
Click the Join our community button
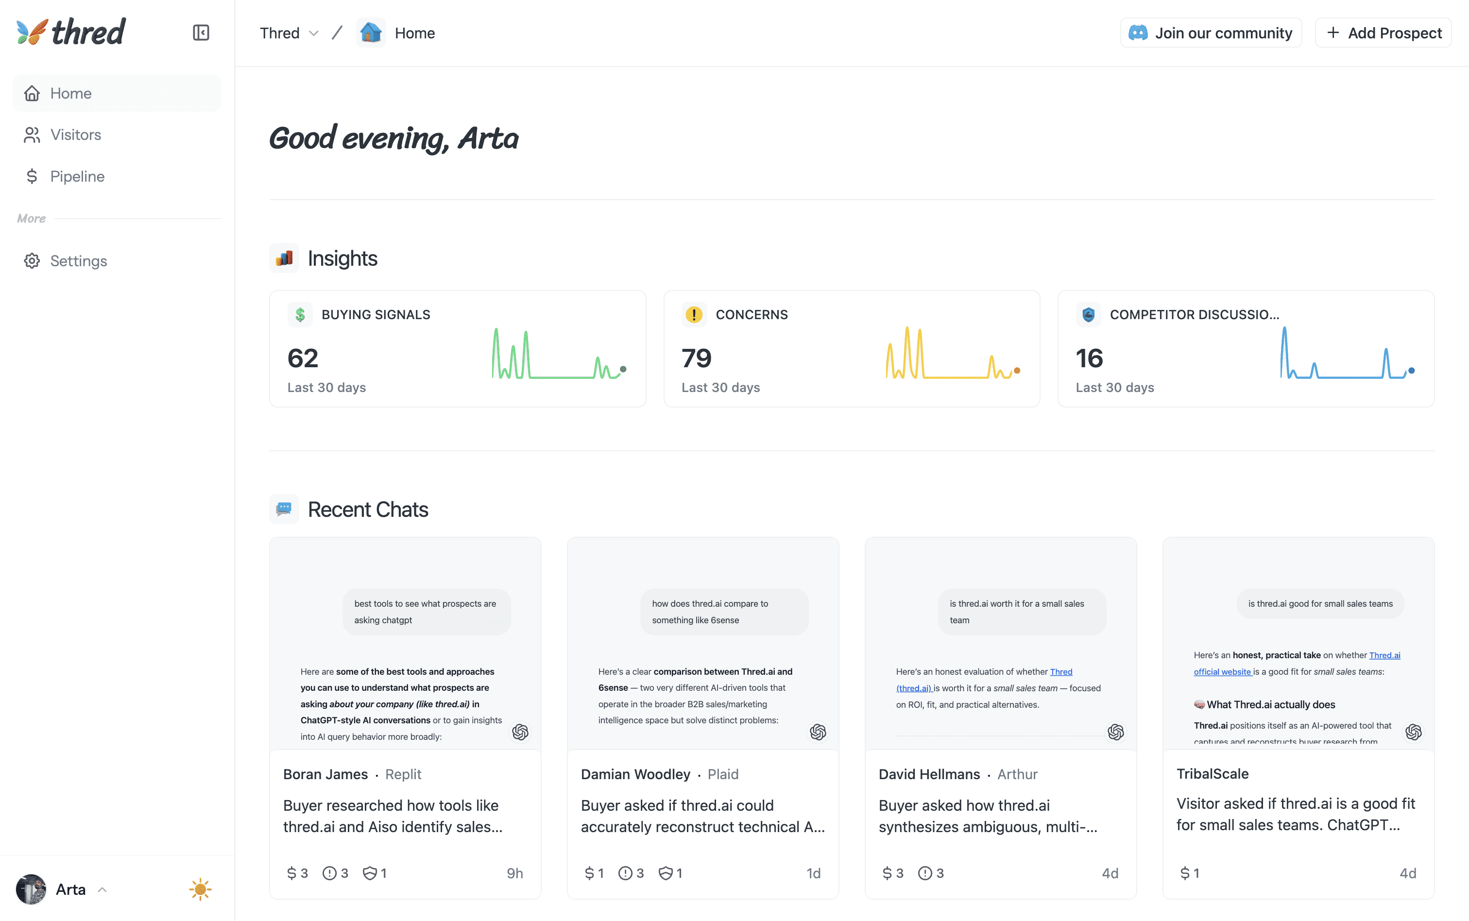pos(1211,33)
